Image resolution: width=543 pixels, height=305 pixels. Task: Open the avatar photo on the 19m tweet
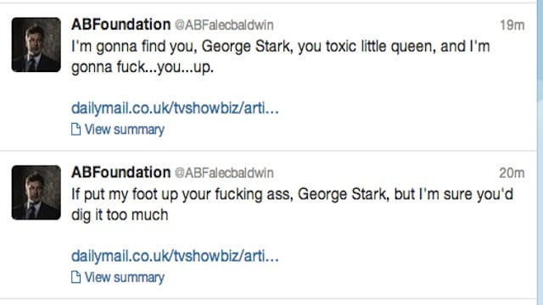36,45
